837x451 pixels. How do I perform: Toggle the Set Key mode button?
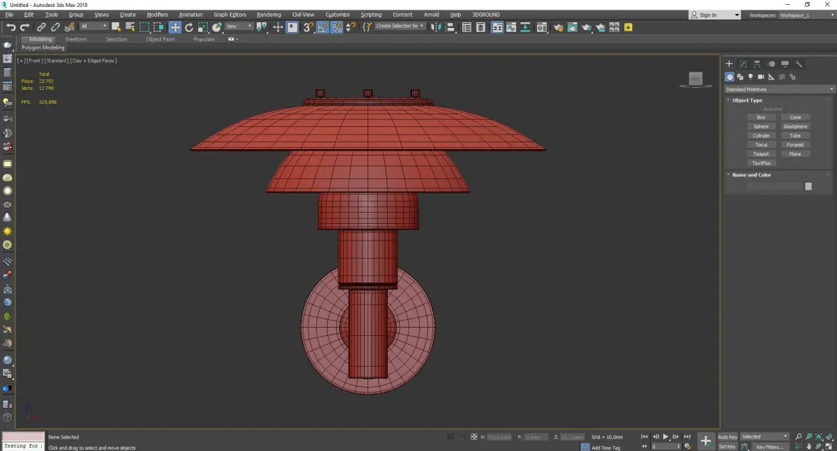click(x=727, y=446)
